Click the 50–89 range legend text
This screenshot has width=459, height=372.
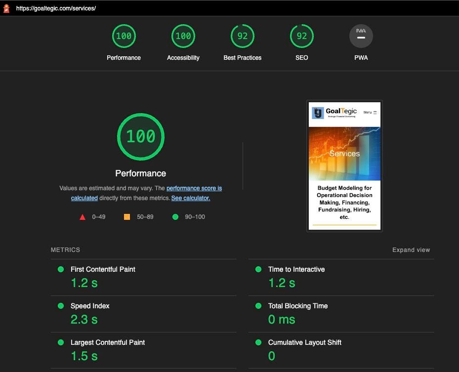(x=145, y=217)
